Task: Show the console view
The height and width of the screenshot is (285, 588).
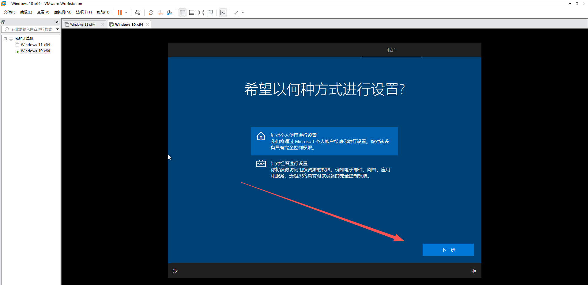Action: tap(223, 13)
